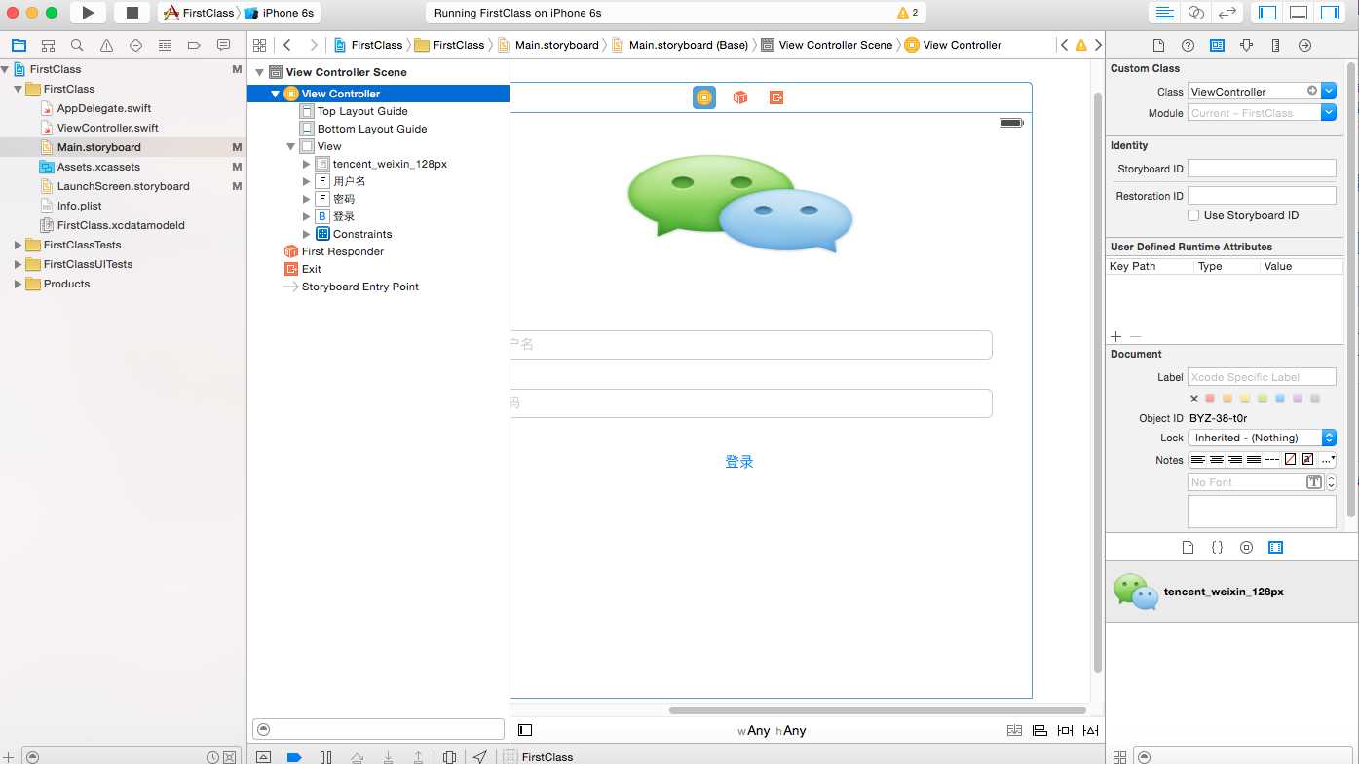
Task: Open the Project navigator folder icon
Action: tap(19, 45)
